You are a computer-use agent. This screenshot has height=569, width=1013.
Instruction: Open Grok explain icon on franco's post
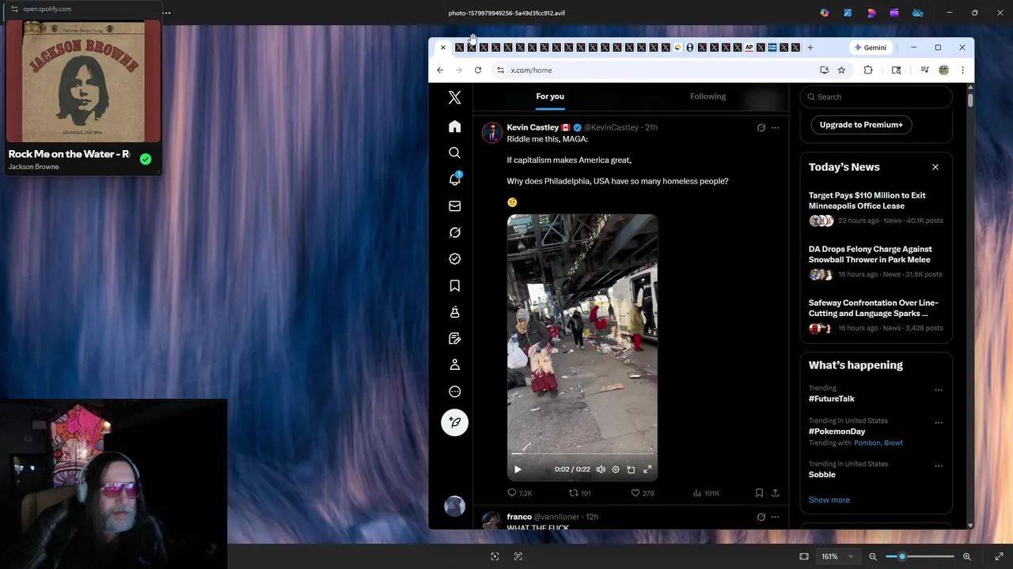[x=761, y=517]
